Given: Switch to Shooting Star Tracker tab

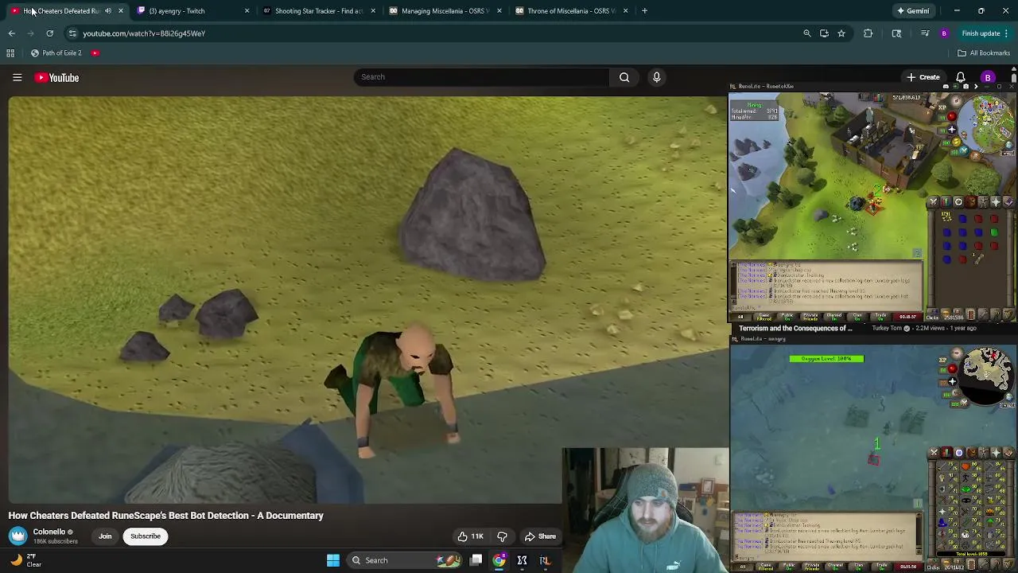Looking at the screenshot, I should [318, 11].
